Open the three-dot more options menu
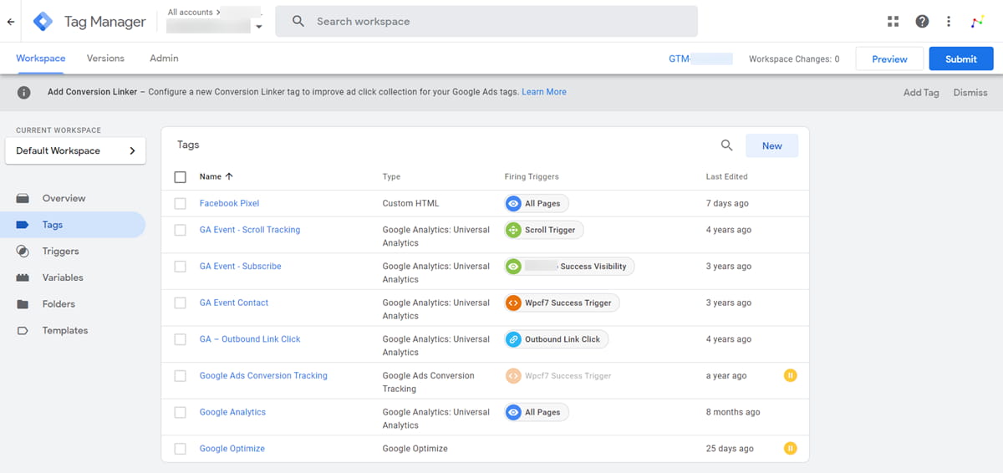Image resolution: width=1003 pixels, height=473 pixels. (949, 22)
